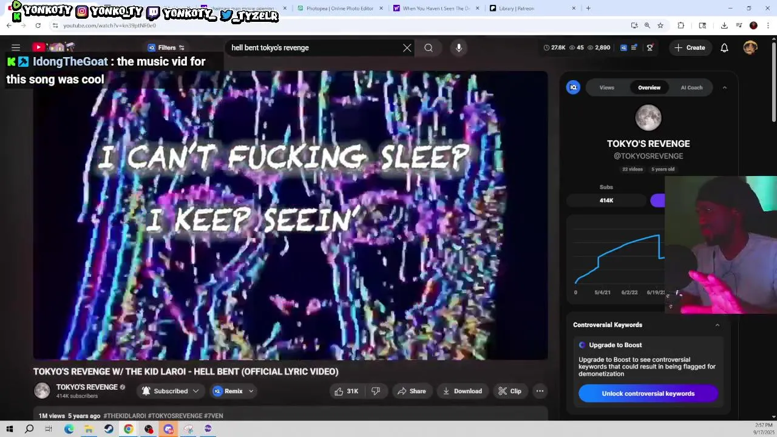Switch to the vidIQ Views tab

coord(607,87)
